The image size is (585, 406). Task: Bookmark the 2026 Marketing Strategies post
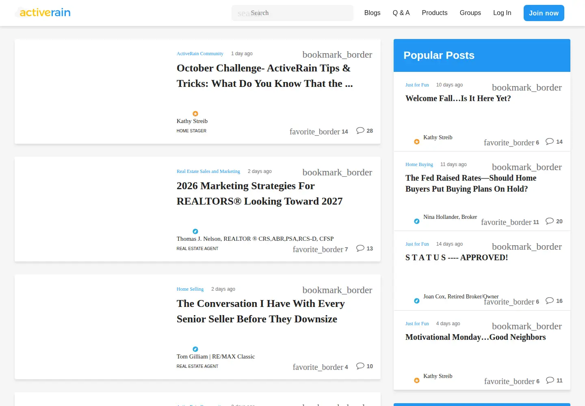click(337, 172)
